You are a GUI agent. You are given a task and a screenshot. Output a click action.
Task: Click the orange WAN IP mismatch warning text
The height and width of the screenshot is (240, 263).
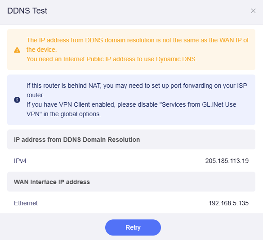138,45
